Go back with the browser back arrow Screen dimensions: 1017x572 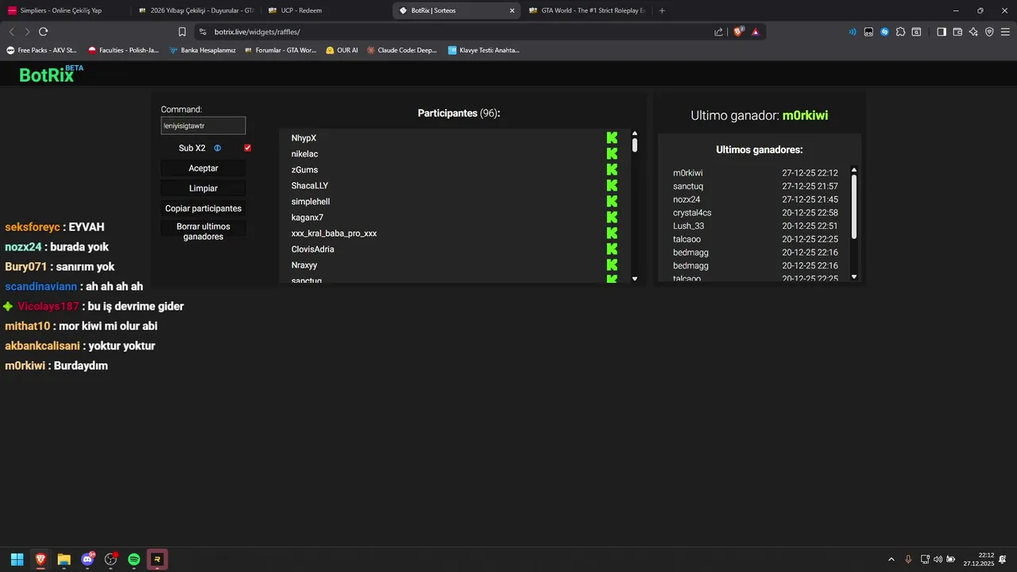coord(11,32)
